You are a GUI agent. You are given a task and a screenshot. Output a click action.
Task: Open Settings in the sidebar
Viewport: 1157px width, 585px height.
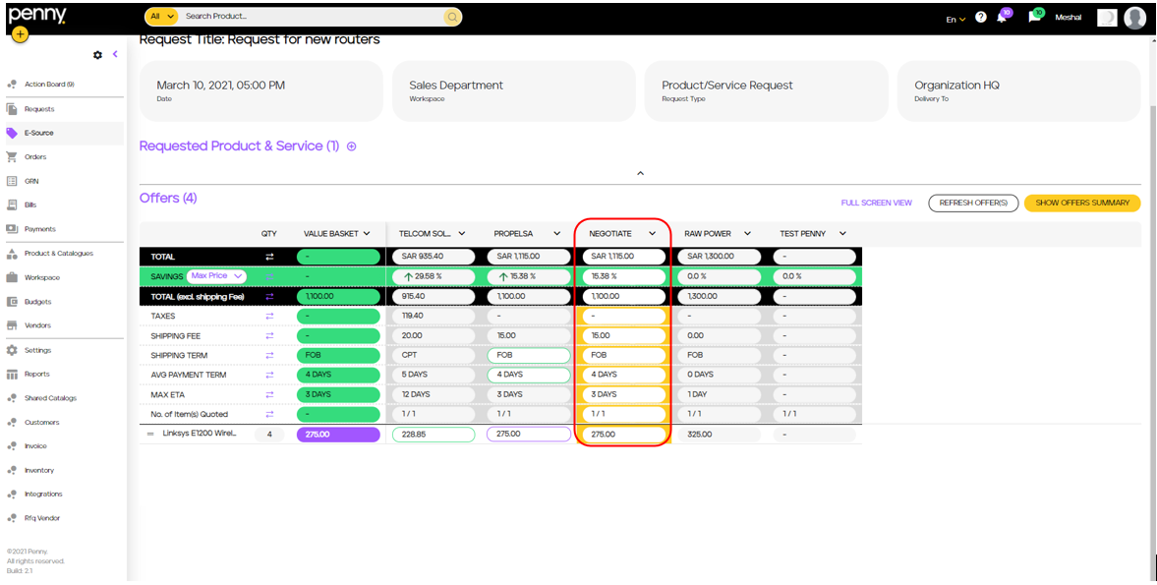pyautogui.click(x=37, y=350)
